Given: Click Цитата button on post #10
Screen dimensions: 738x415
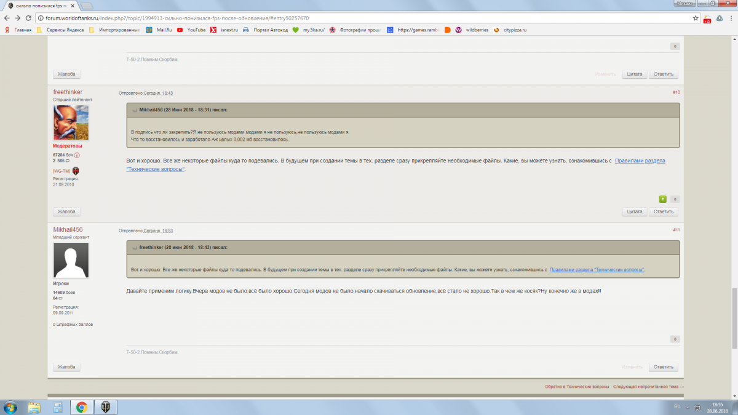Looking at the screenshot, I should point(634,211).
